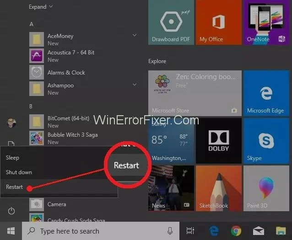The height and width of the screenshot is (240, 292).
Task: Expand the AceMoney folder chevron
Action: pyautogui.click(x=135, y=35)
